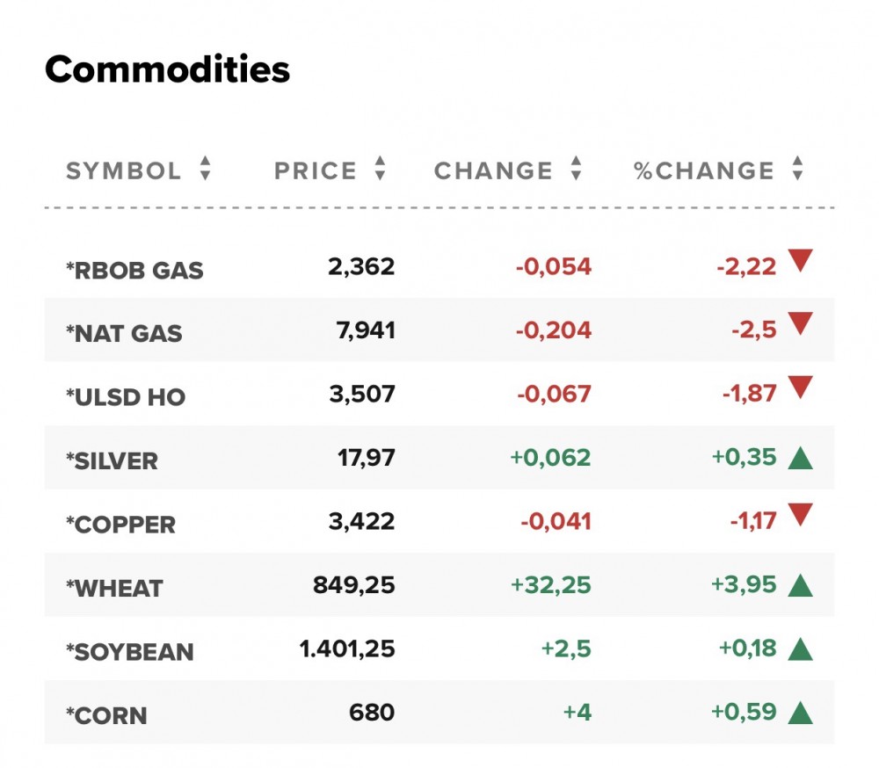
Task: Click the SYMBOL column header text
Action: (x=124, y=170)
